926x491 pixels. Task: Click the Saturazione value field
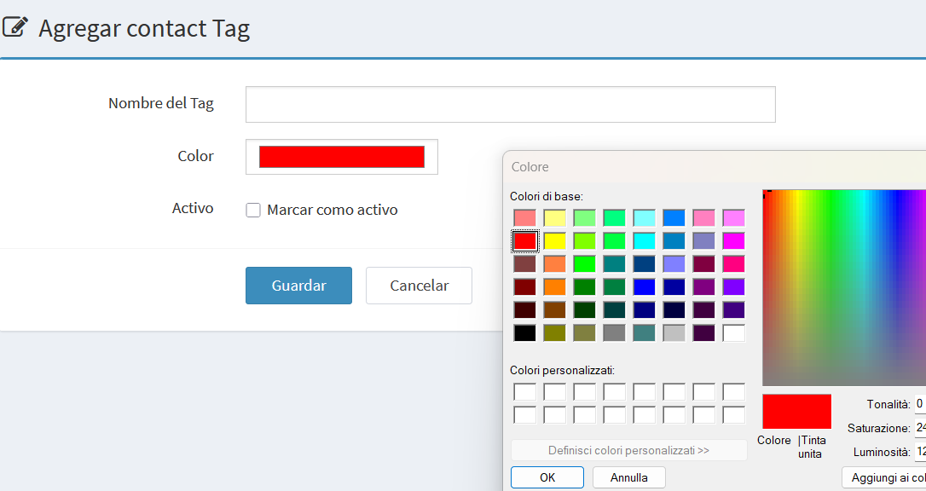pyautogui.click(x=920, y=428)
